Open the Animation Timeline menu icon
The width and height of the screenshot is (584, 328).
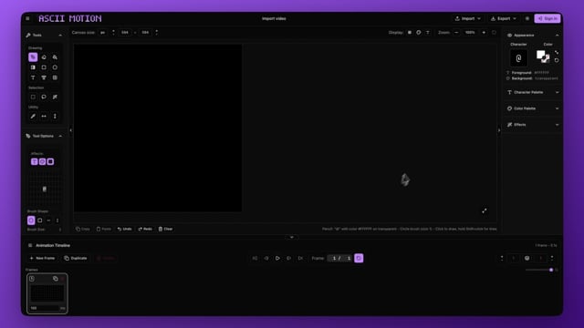tap(30, 245)
